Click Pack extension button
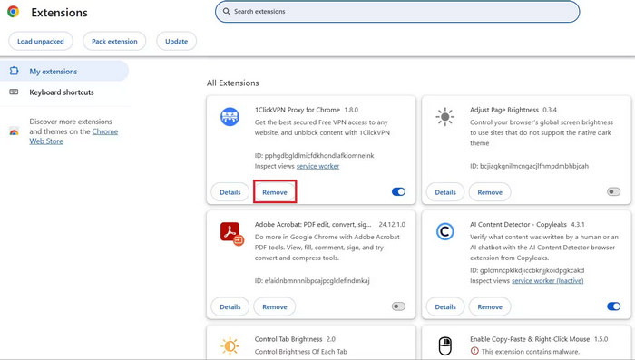 tap(114, 42)
